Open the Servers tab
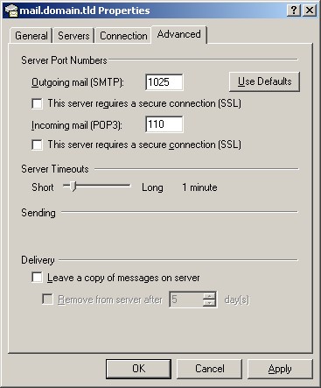The height and width of the screenshot is (388, 321). [x=73, y=36]
